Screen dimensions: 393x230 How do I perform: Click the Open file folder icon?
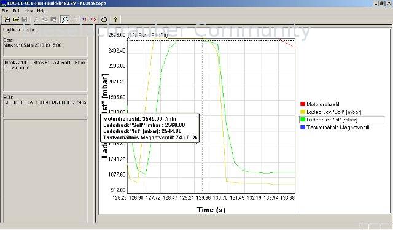pos(16,19)
